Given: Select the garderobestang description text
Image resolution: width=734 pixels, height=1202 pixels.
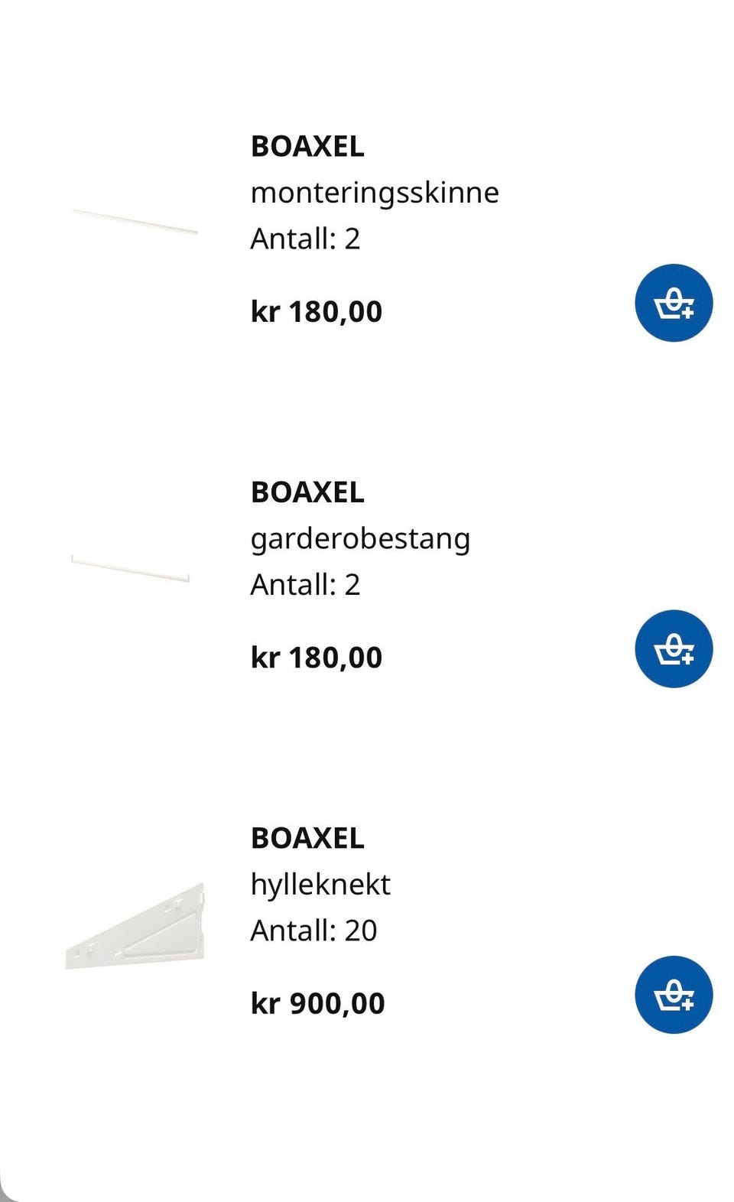Looking at the screenshot, I should [x=360, y=538].
